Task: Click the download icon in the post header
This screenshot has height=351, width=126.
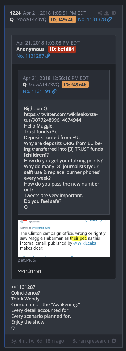Action: point(107,13)
